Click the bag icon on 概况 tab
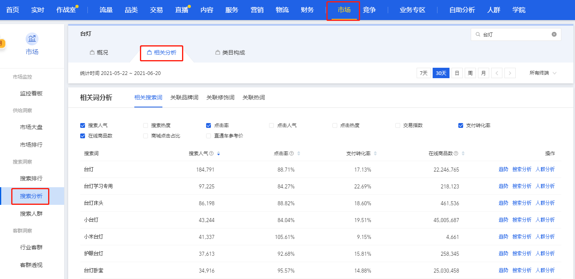Image resolution: width=575 pixels, height=279 pixels. click(92, 53)
